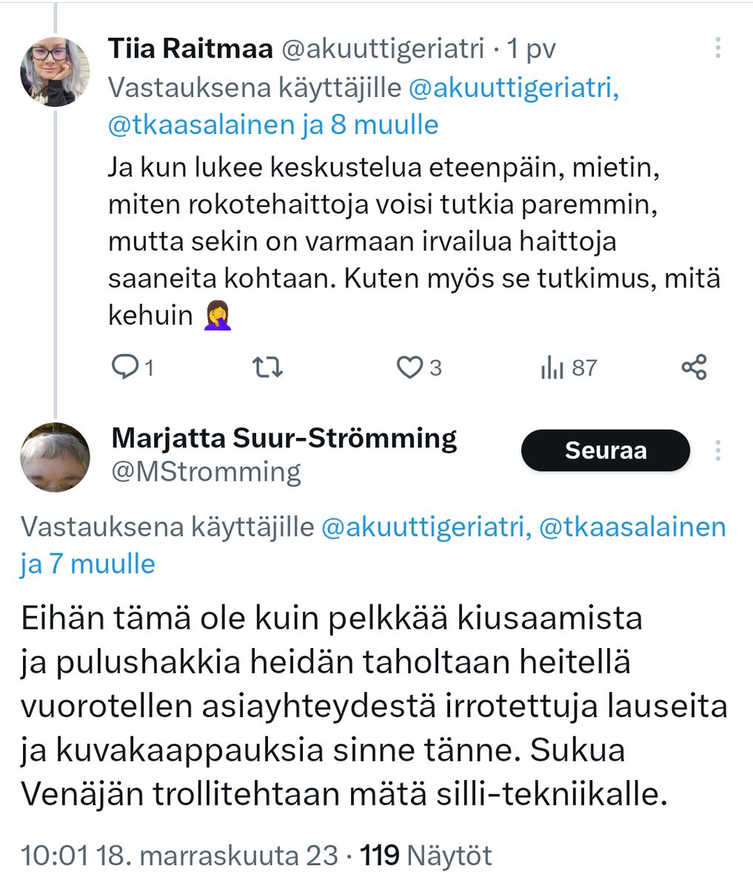Open the @MStromming handle

[206, 471]
